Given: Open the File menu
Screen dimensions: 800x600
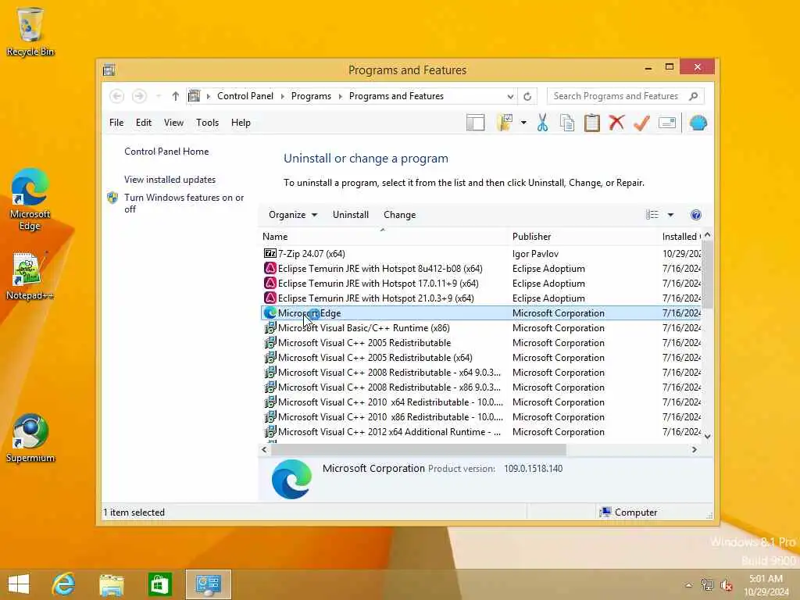Looking at the screenshot, I should 116,123.
